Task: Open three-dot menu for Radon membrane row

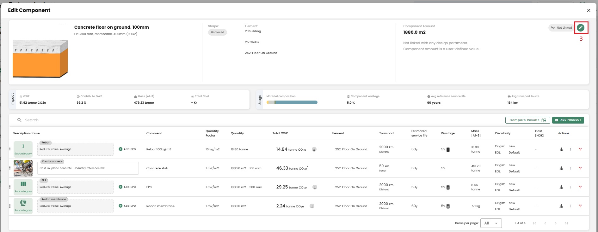Action: point(570,206)
